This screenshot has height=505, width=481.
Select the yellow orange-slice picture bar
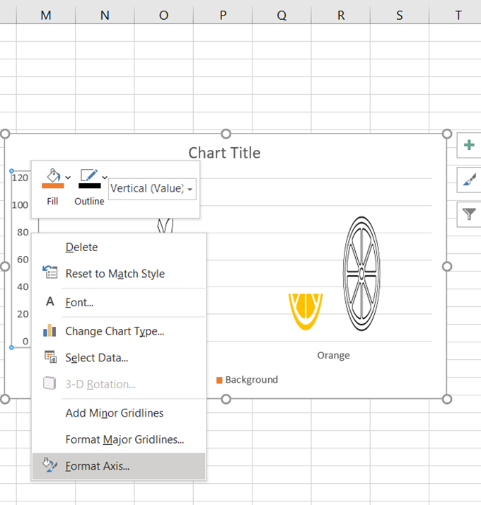(x=306, y=311)
